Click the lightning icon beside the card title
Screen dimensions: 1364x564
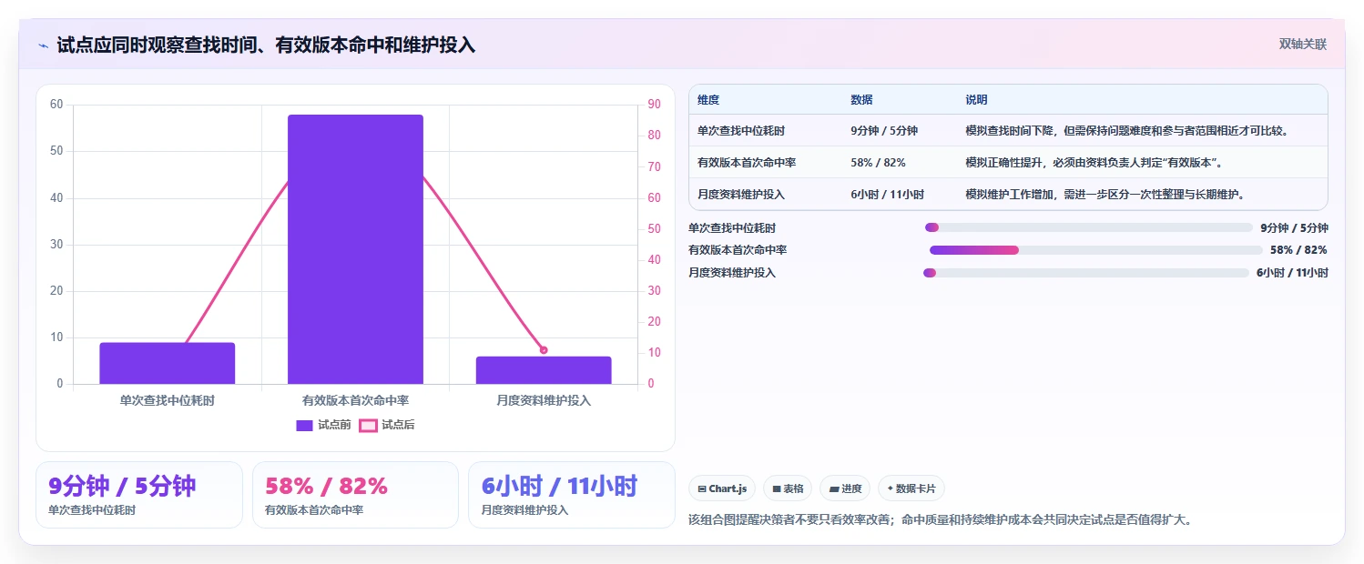(x=43, y=45)
